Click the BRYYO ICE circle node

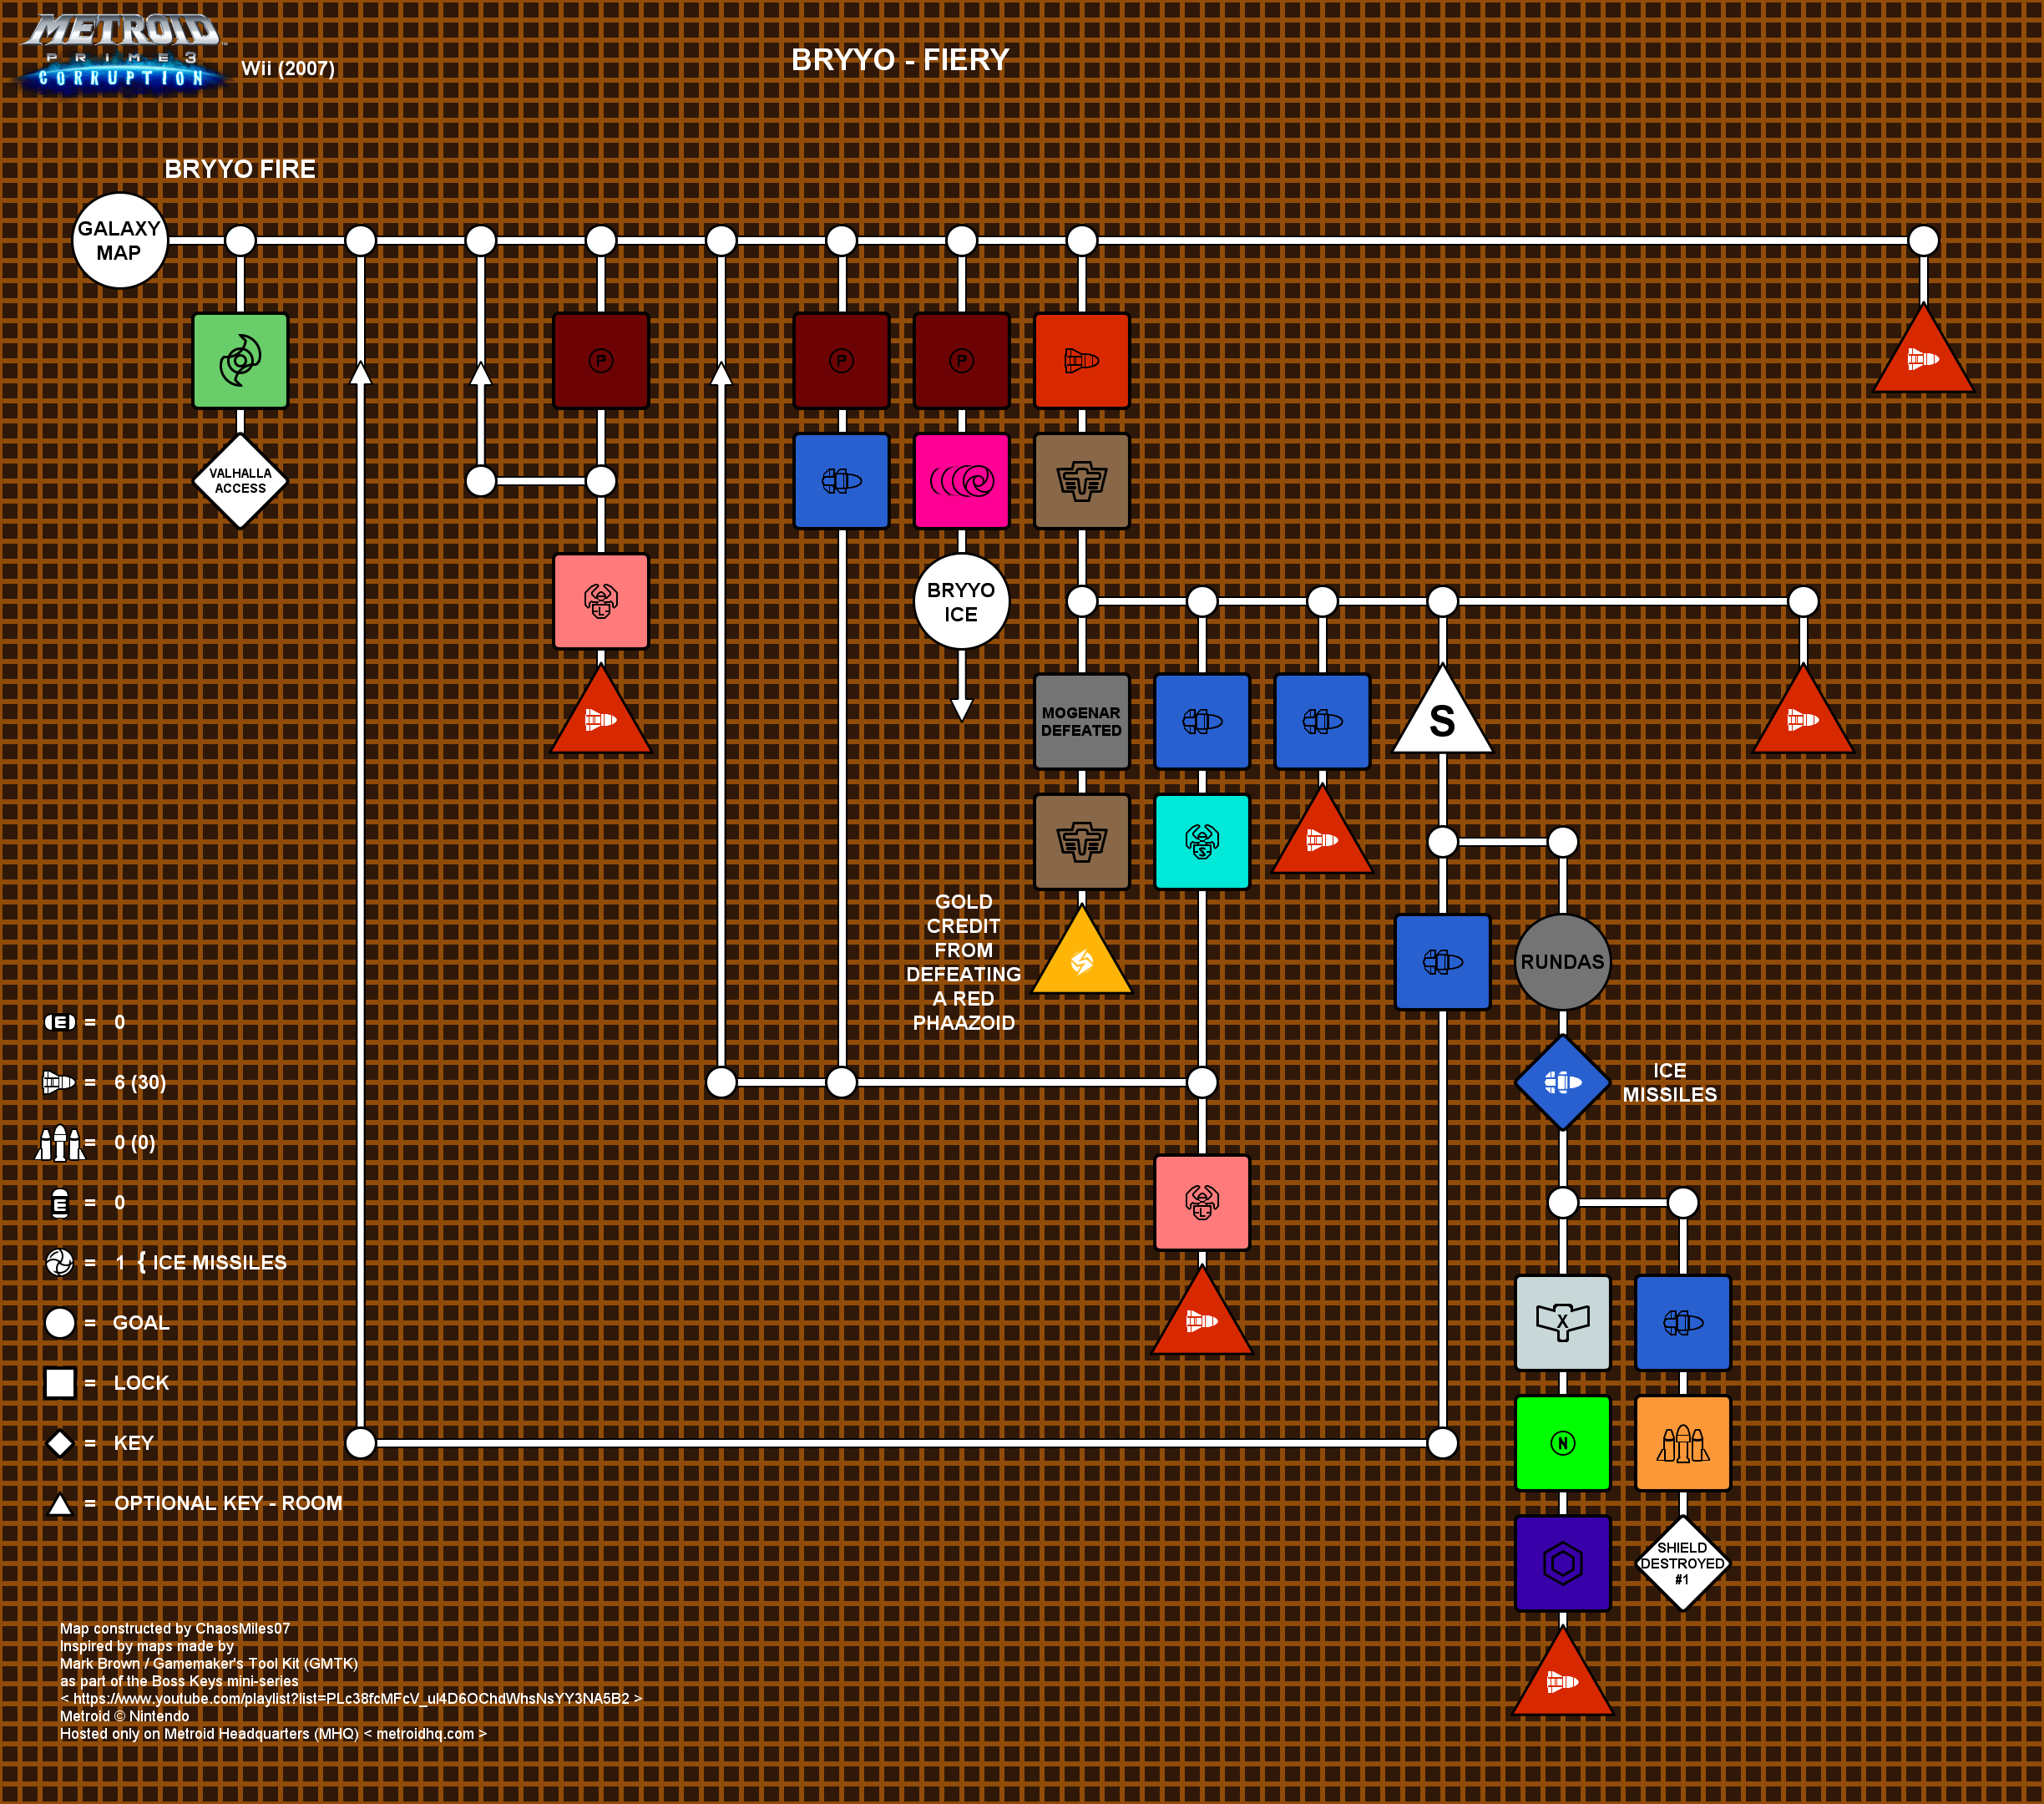[962, 602]
